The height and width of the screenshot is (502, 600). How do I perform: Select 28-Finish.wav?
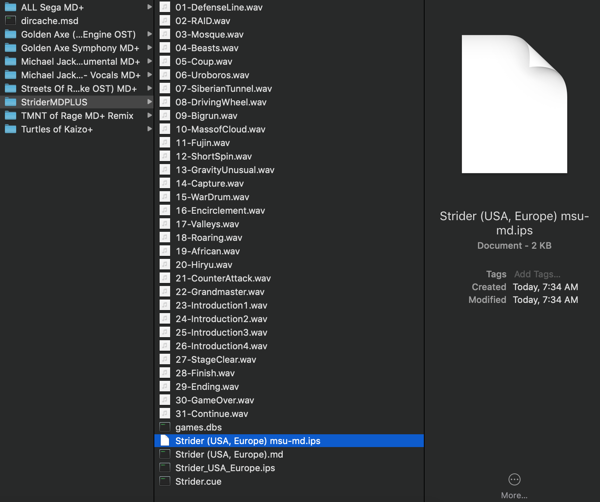point(205,373)
